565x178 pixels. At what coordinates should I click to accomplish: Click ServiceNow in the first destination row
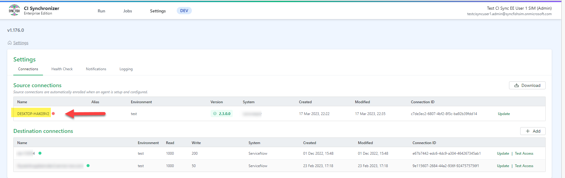[258, 153]
